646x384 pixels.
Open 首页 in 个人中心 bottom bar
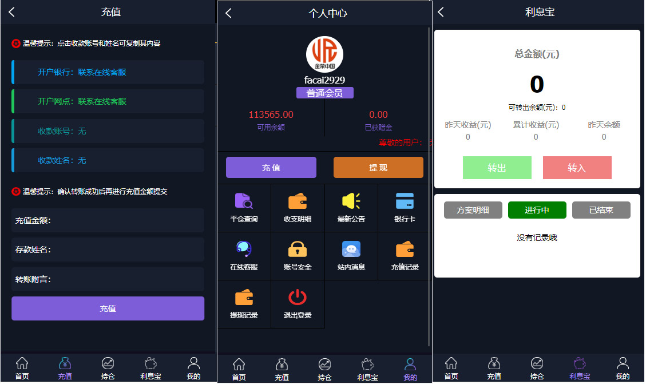point(239,369)
